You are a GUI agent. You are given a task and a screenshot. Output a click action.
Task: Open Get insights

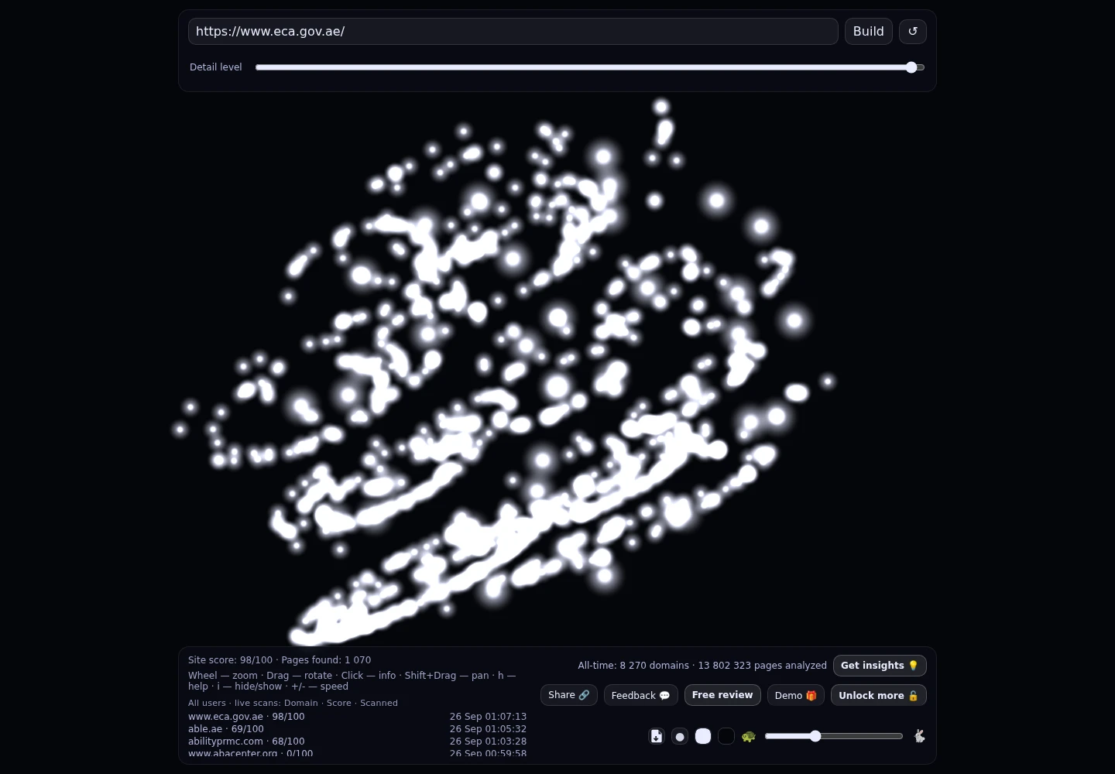880,666
